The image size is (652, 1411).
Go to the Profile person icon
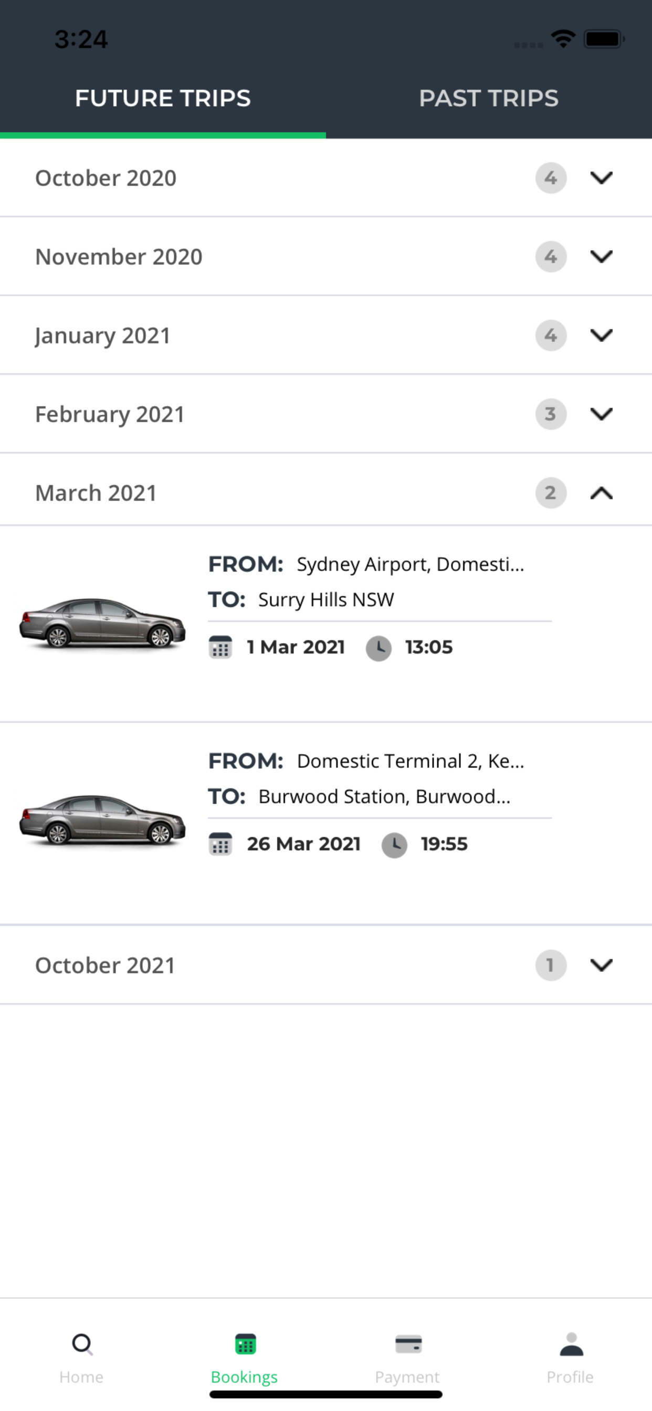point(570,1344)
